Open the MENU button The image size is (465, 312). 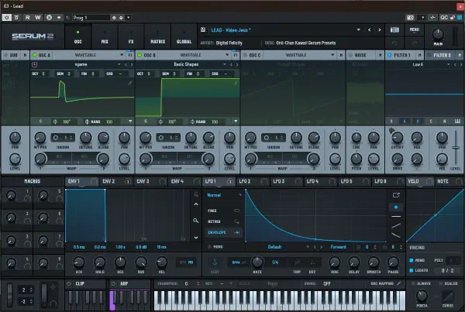415,29
